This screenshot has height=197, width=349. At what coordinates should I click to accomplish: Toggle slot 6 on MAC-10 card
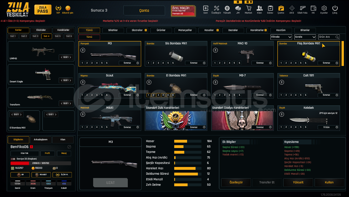pos(239,63)
